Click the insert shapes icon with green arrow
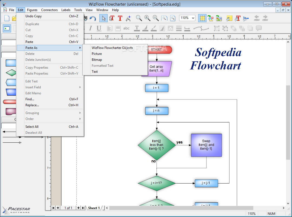 coord(211,18)
